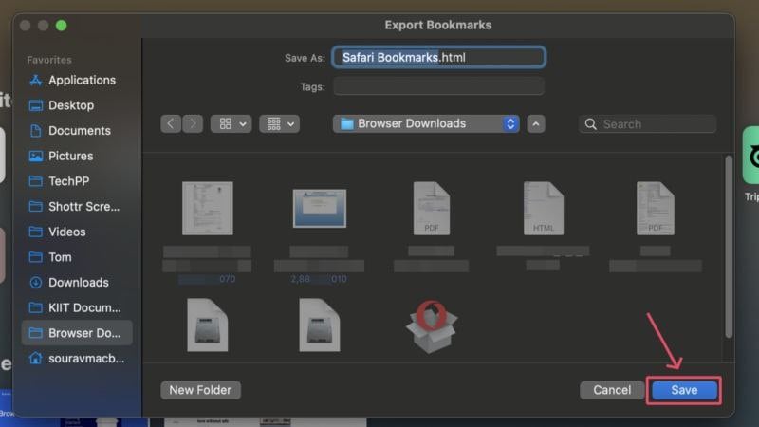Select the document thumbnail ending 070

pos(207,208)
